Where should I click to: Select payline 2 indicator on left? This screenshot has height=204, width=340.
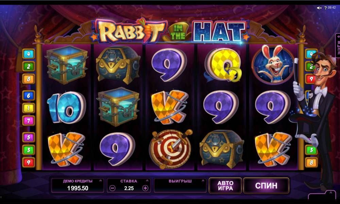coord(29,66)
